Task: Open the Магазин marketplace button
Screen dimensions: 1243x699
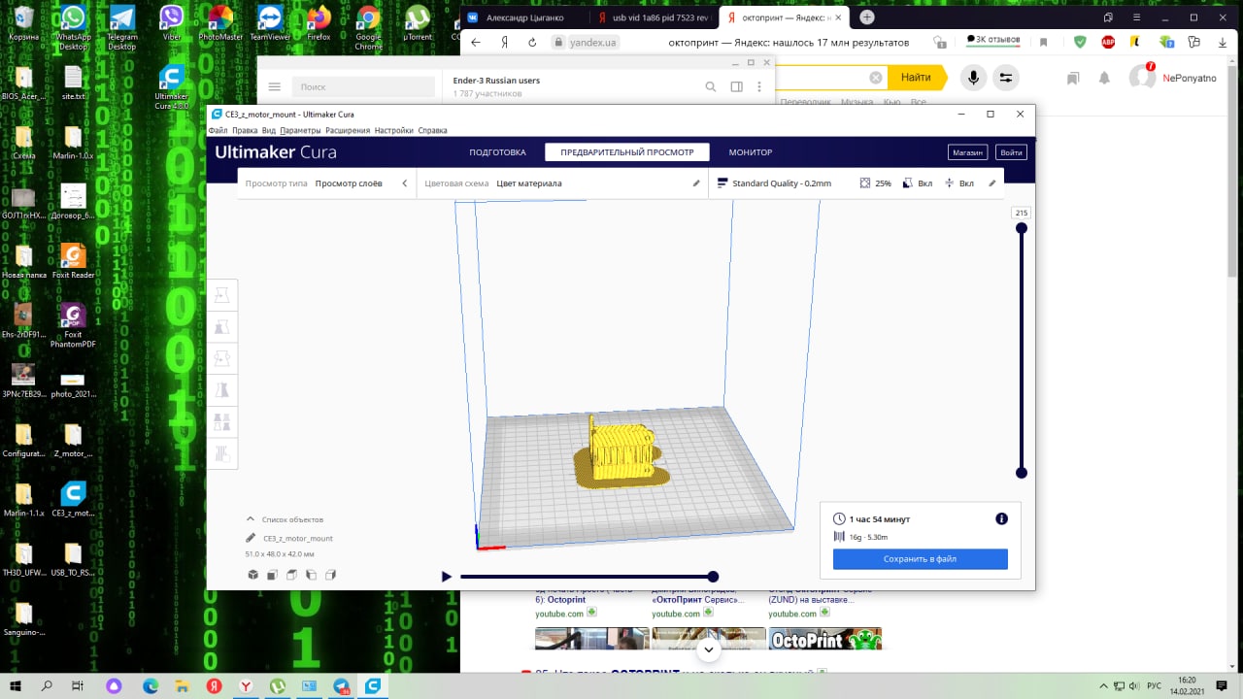Action: [x=968, y=152]
